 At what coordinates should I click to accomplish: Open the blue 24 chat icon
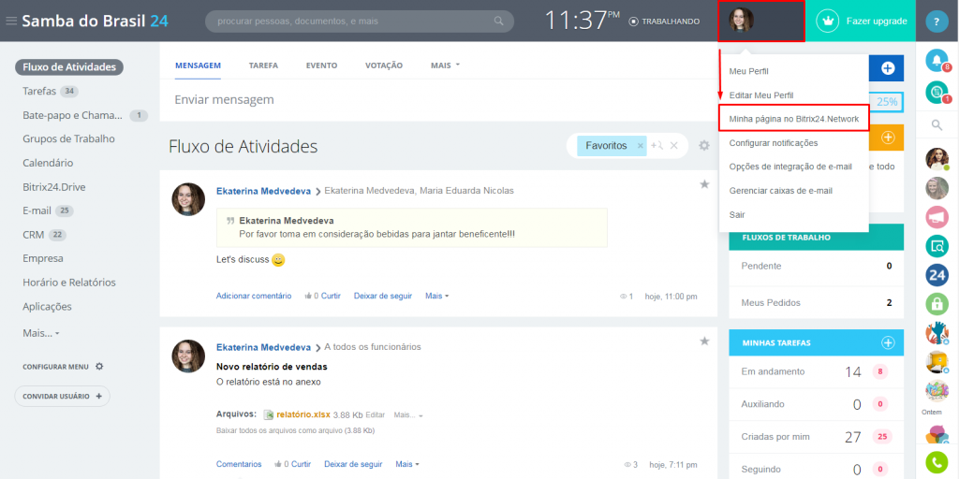coord(937,275)
